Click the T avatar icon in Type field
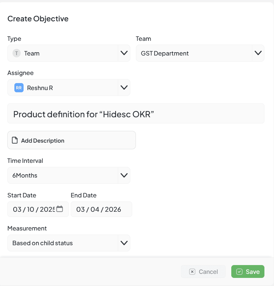Image resolution: width=274 pixels, height=286 pixels. click(17, 53)
